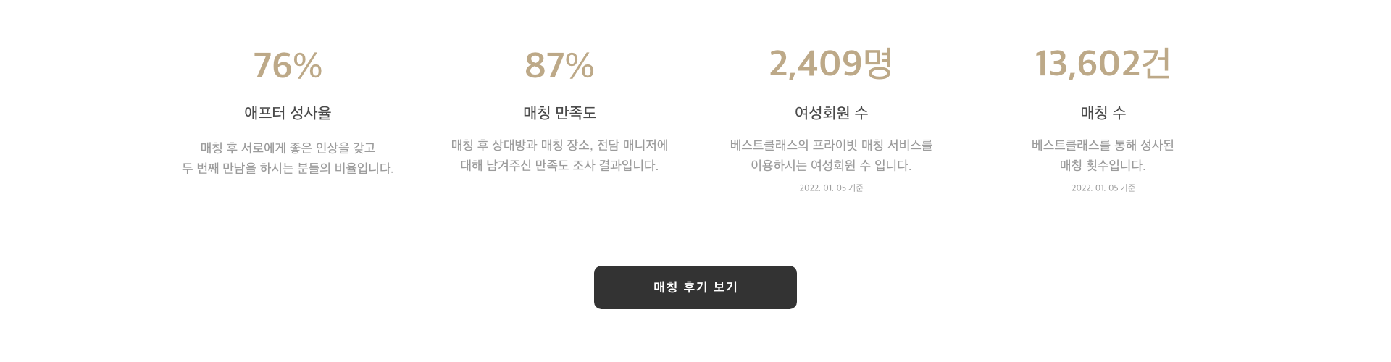
Task: Click the 애프터 성사율 heading
Action: (x=288, y=113)
